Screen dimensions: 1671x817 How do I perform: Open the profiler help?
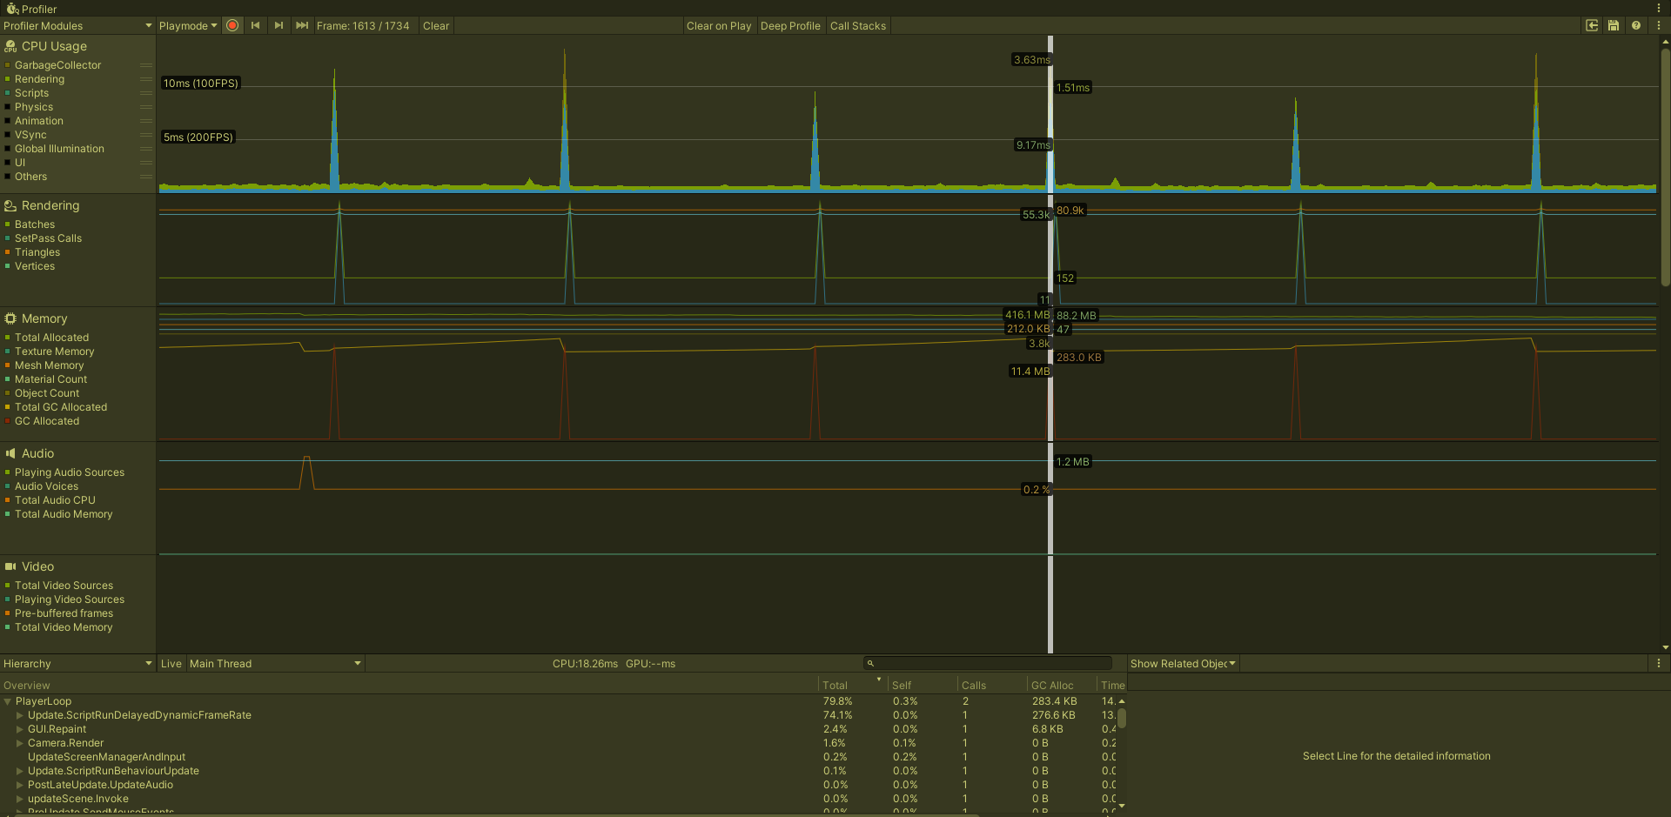[x=1637, y=25]
